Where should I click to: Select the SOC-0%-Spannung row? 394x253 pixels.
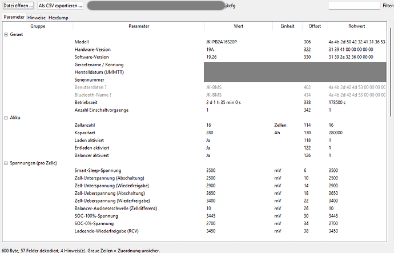[194, 223]
